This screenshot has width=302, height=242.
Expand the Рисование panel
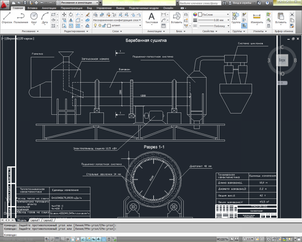(30, 31)
